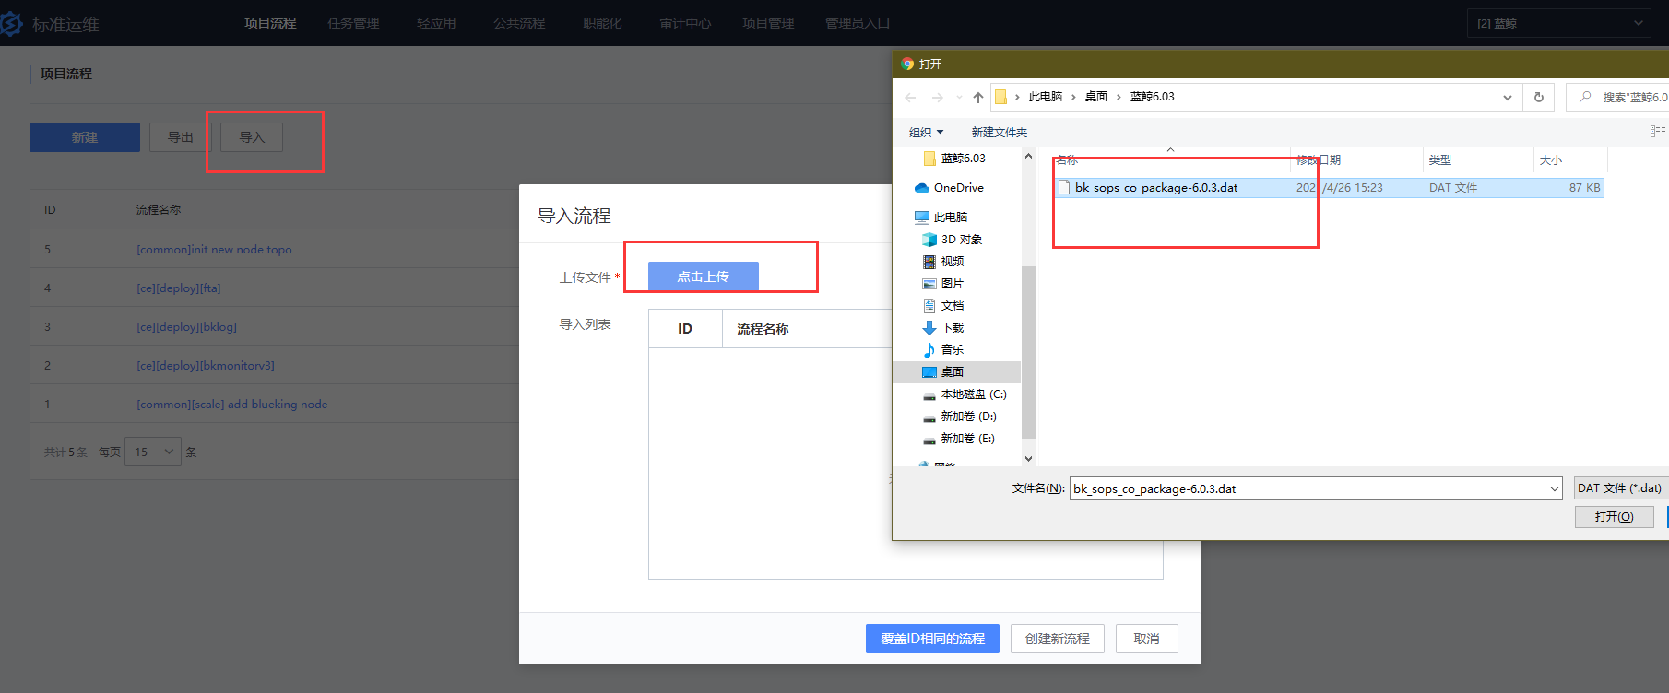Open the 任务管理 nav tab
This screenshot has height=693, width=1669.
point(353,23)
